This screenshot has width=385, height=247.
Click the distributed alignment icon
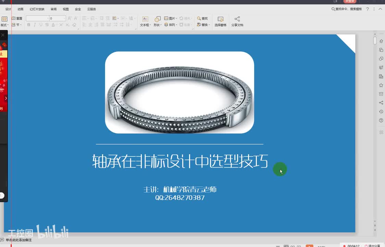click(109, 25)
